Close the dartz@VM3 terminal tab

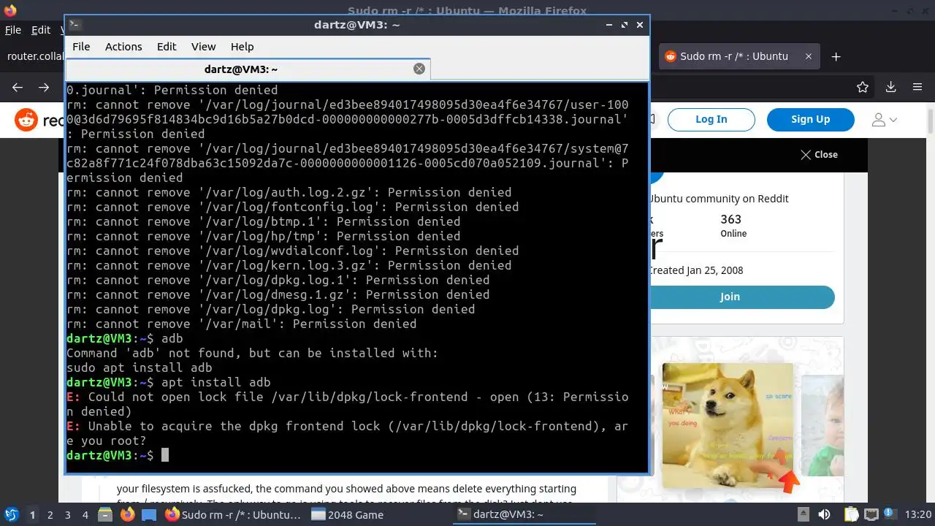(x=419, y=69)
